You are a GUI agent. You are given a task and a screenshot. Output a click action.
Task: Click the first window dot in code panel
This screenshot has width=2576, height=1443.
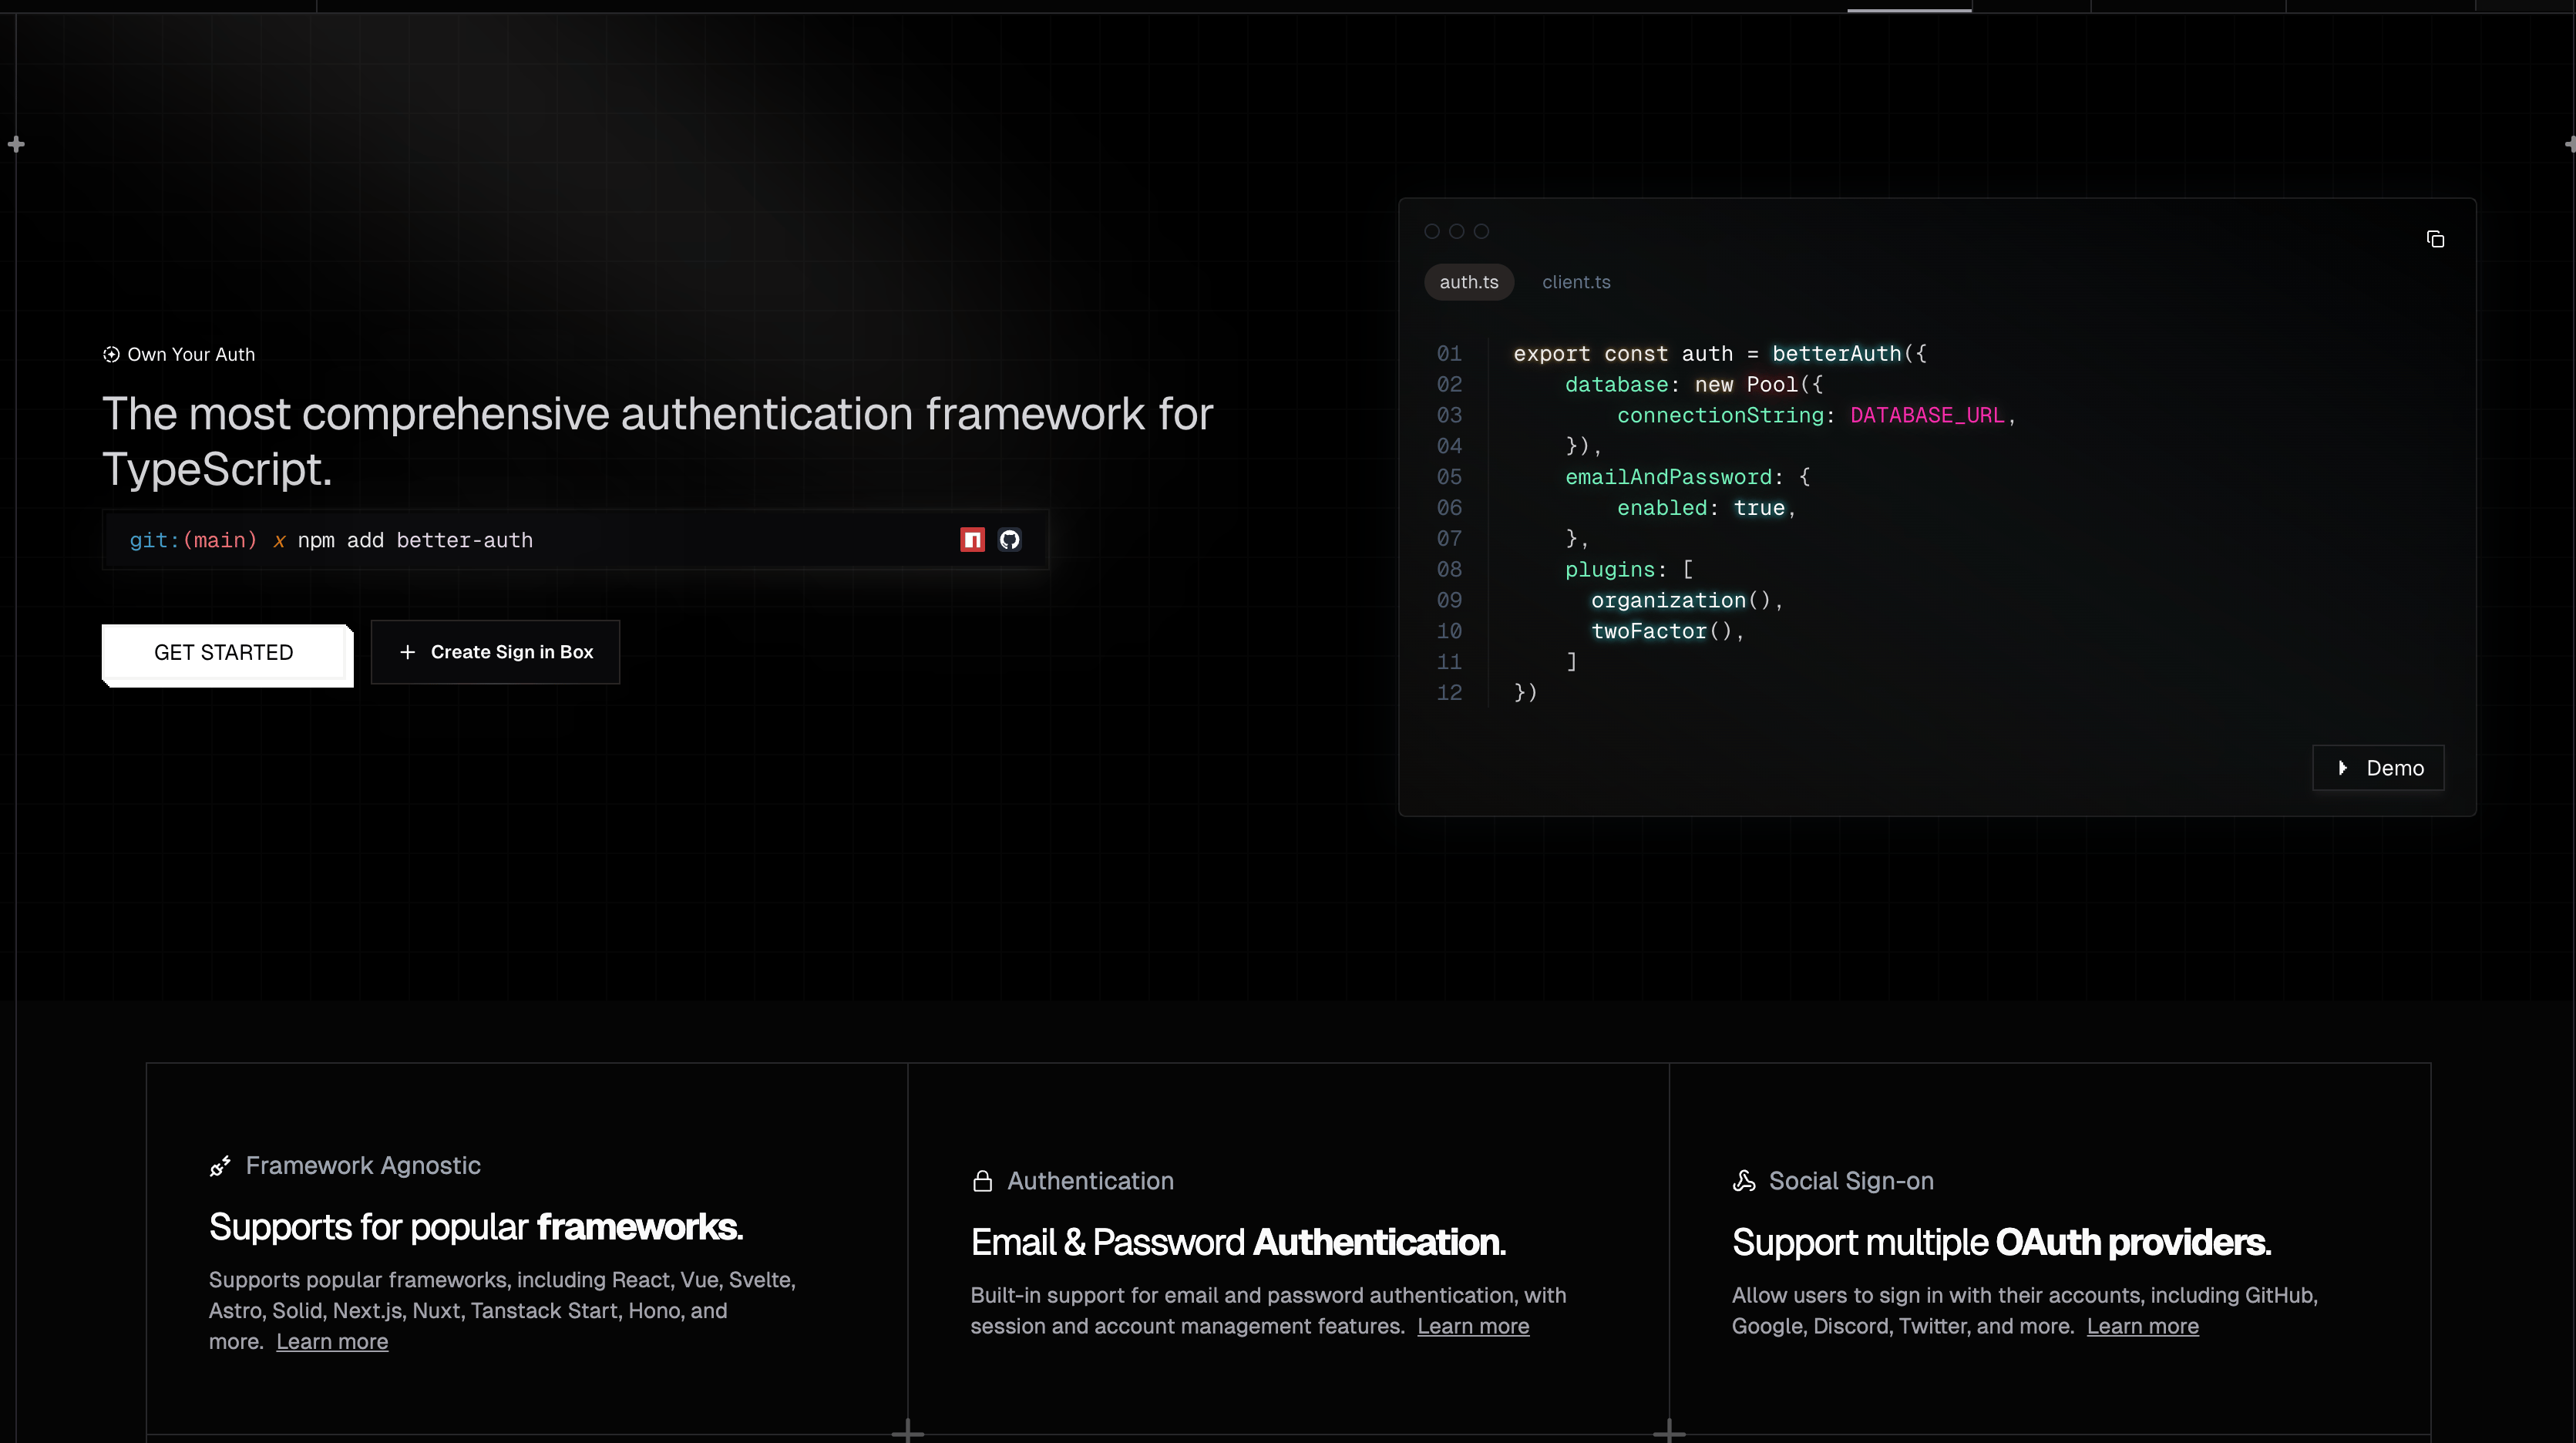coord(1432,232)
